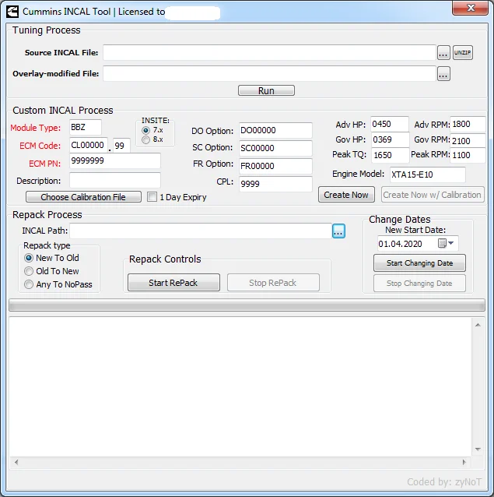Click the SC Option field SC00000
494x497 pixels.
point(275,148)
